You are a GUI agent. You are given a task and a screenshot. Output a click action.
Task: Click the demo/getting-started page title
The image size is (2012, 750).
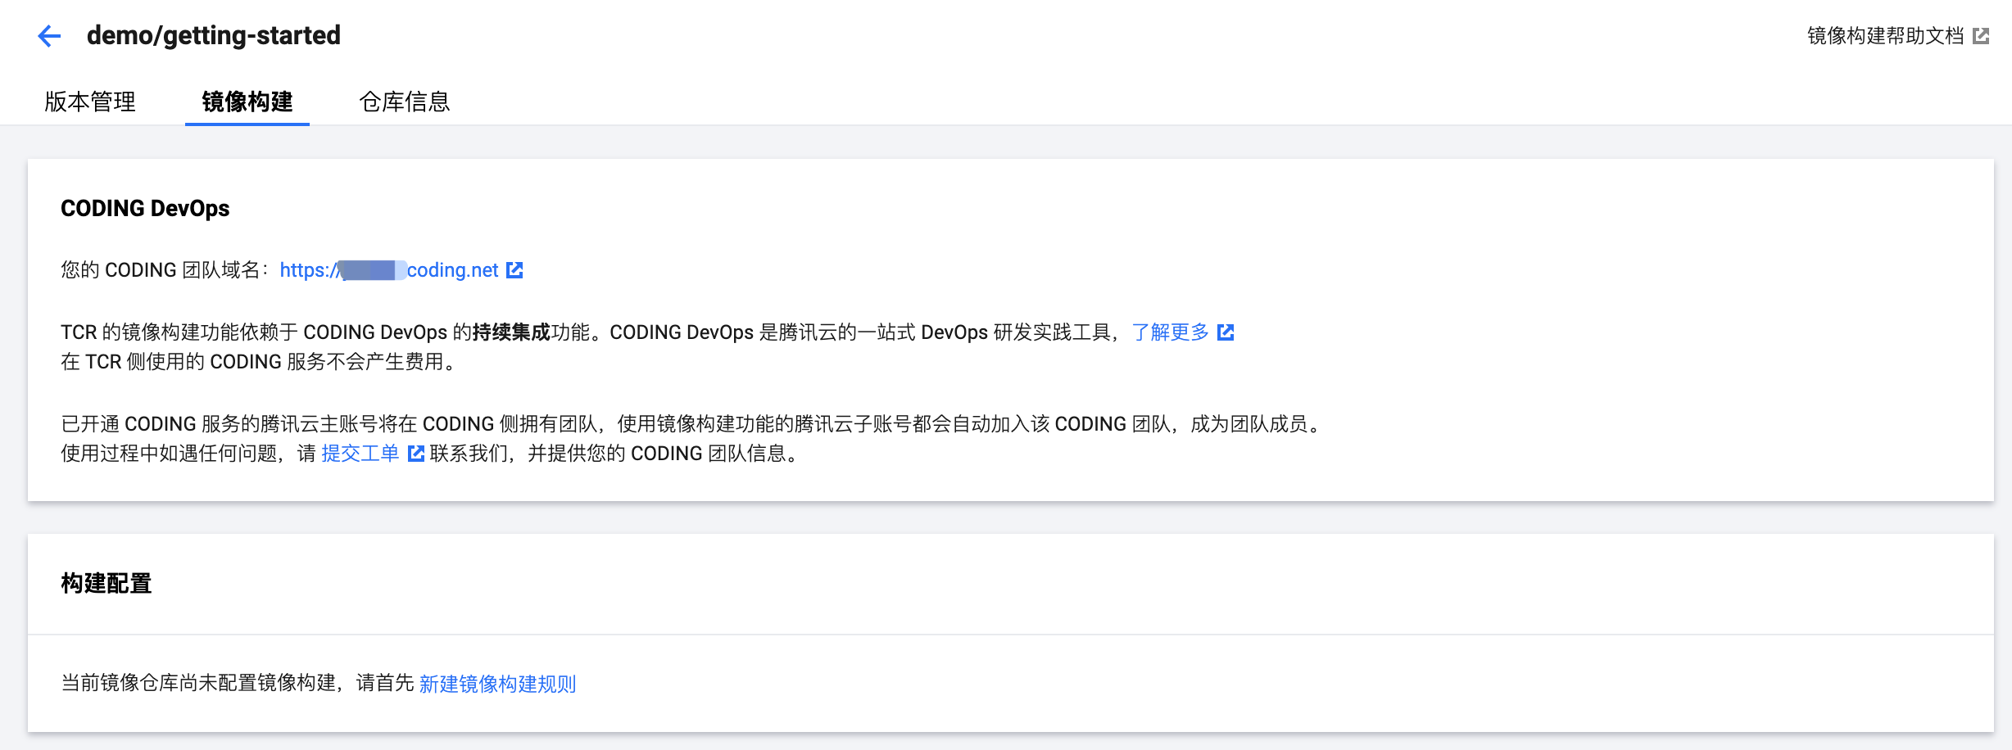[214, 36]
